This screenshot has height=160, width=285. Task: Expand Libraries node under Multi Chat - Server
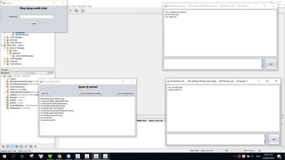point(5,61)
